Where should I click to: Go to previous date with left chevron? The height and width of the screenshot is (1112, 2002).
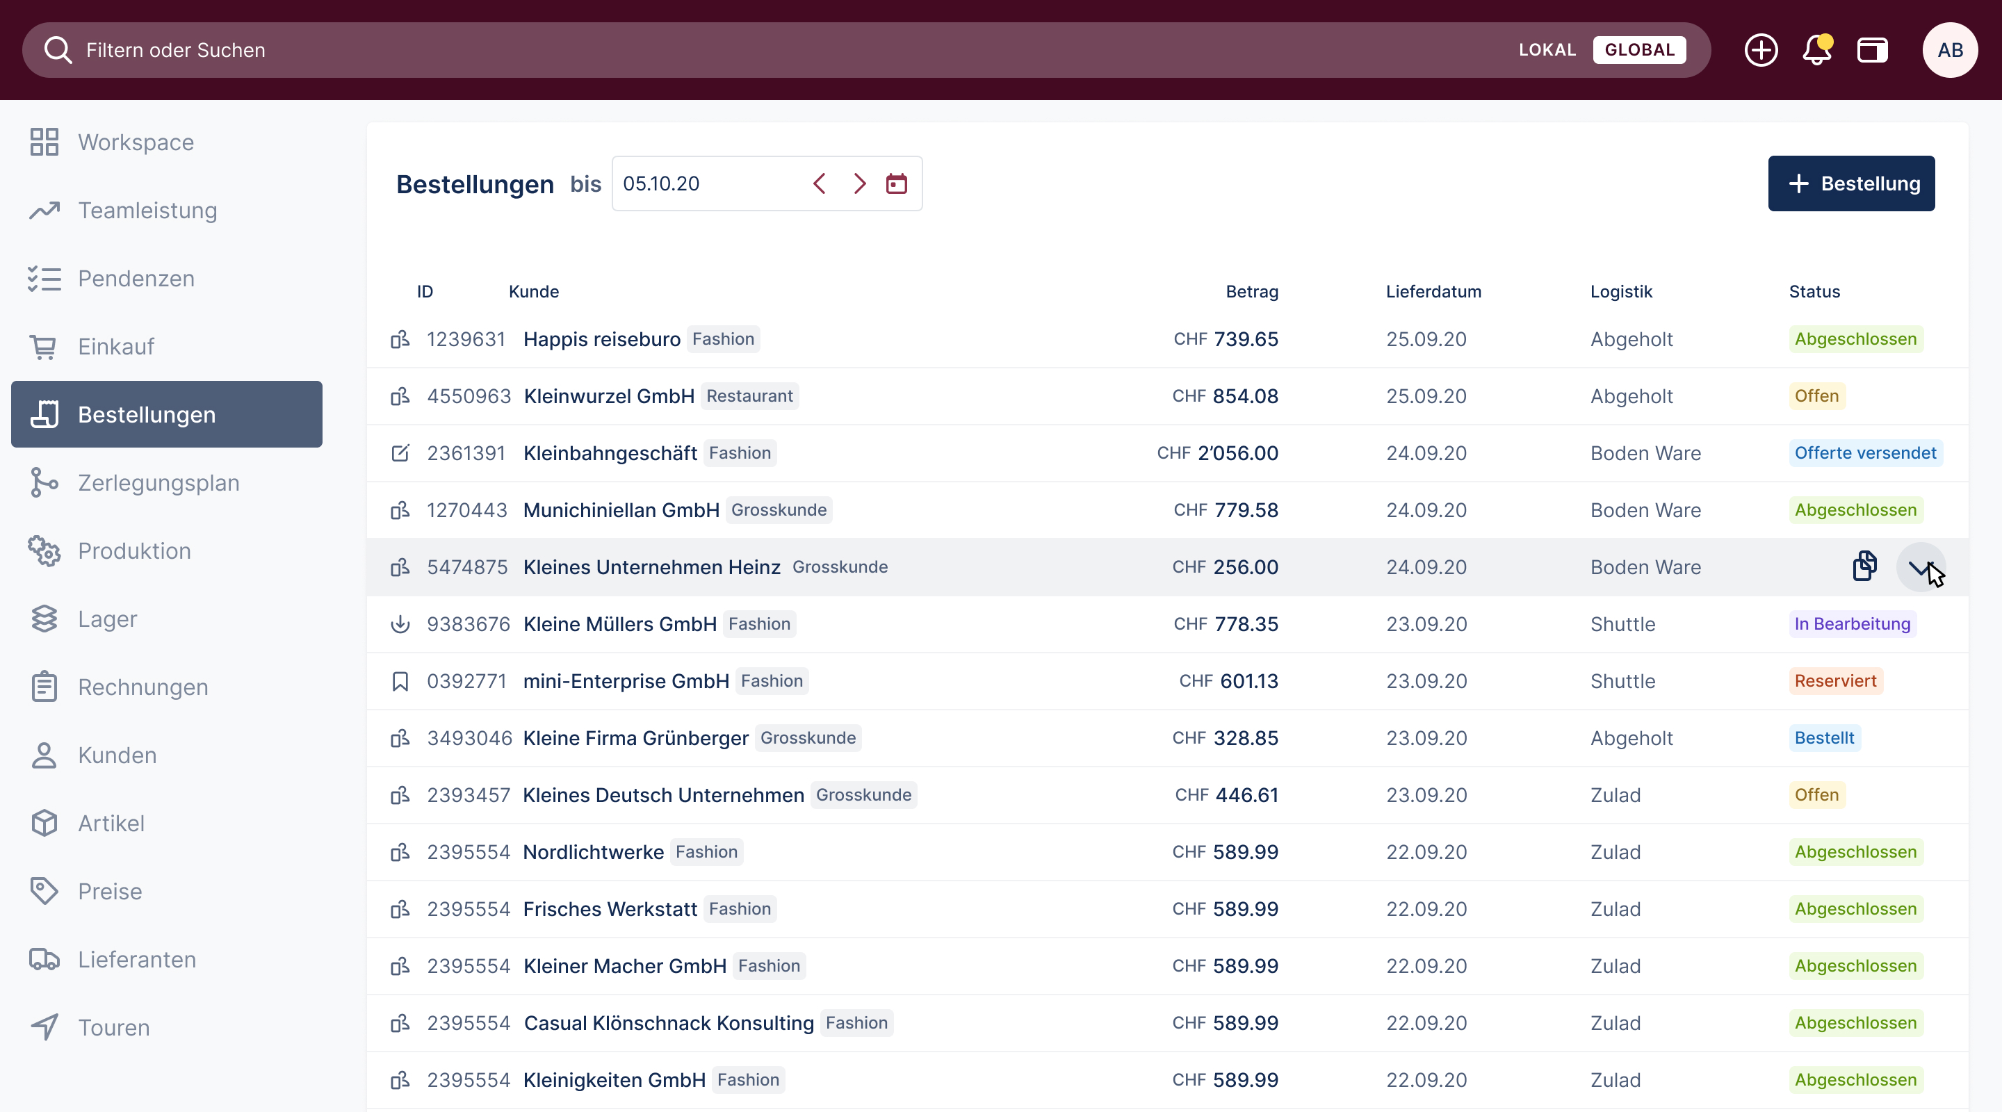click(x=819, y=183)
